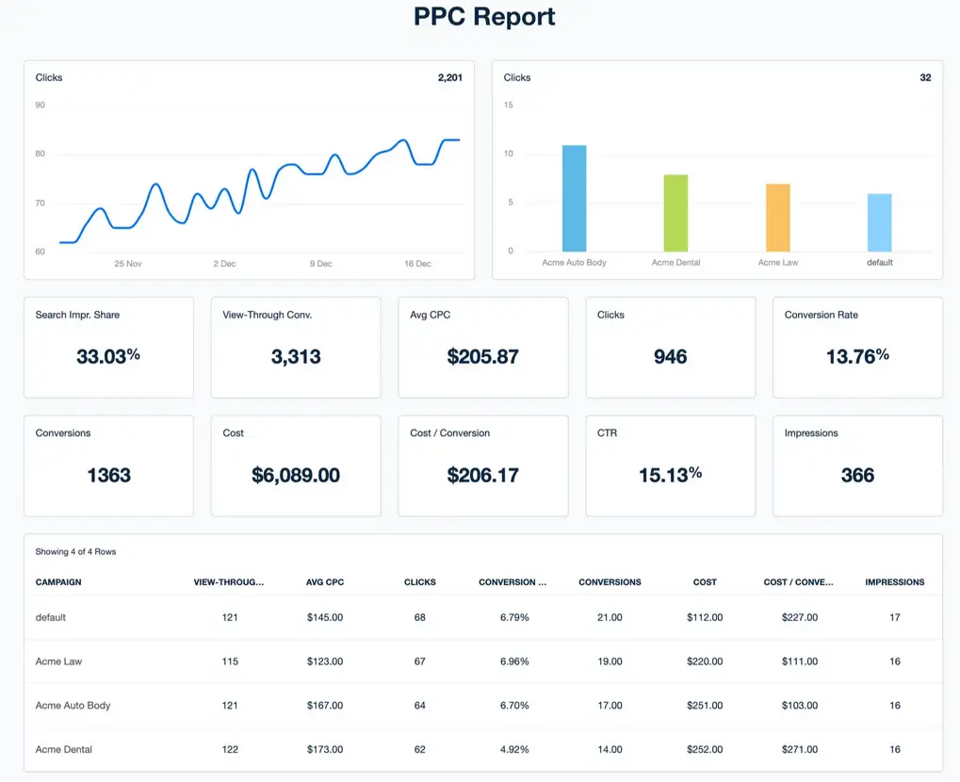Click the default campaign bar in the bar chart
The width and height of the screenshot is (960, 782).
pos(878,221)
